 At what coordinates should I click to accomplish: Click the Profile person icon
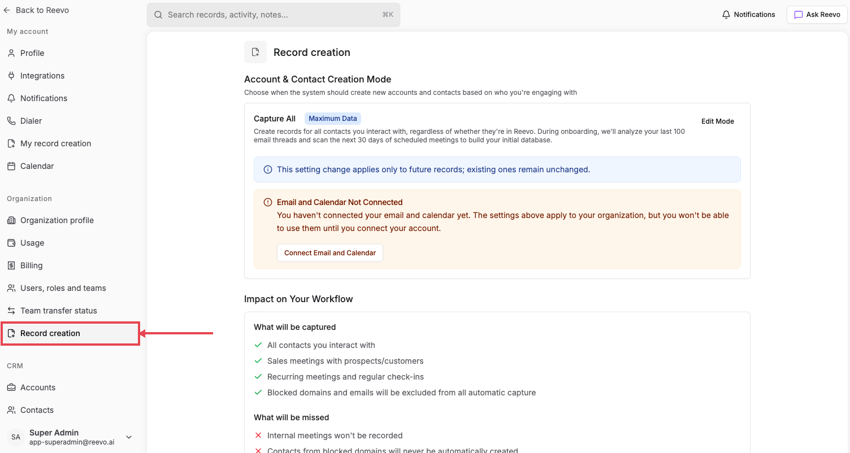pyautogui.click(x=11, y=53)
